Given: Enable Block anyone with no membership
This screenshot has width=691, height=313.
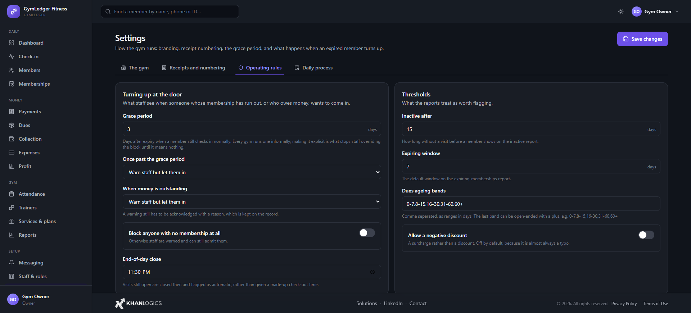Looking at the screenshot, I should (x=367, y=233).
